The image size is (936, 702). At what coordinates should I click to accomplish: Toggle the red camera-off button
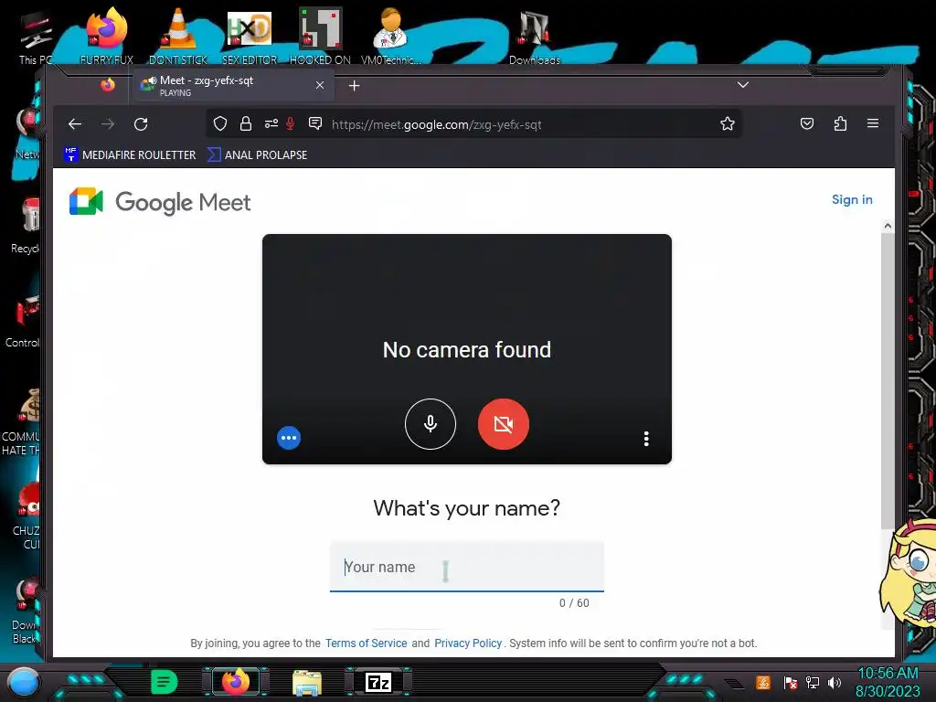pyautogui.click(x=504, y=424)
